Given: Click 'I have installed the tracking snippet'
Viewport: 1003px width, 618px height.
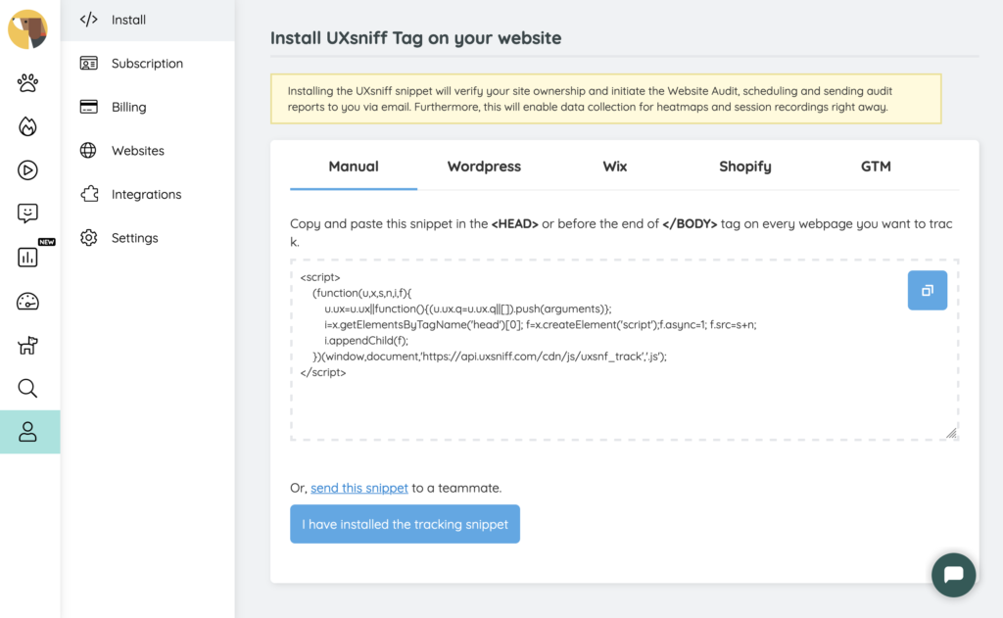Looking at the screenshot, I should [x=405, y=524].
